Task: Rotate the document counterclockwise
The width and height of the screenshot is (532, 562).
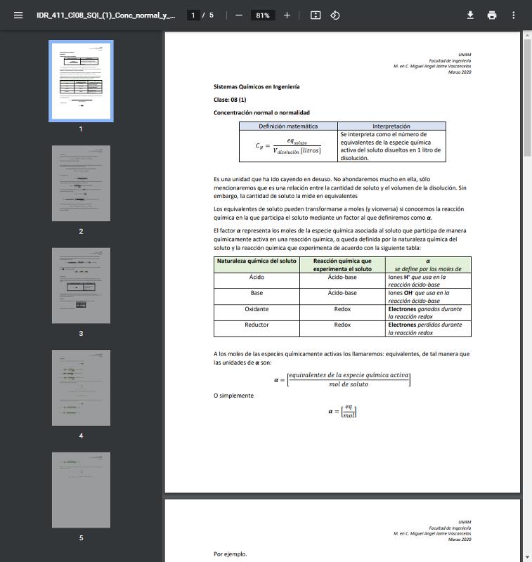Action: coord(335,15)
